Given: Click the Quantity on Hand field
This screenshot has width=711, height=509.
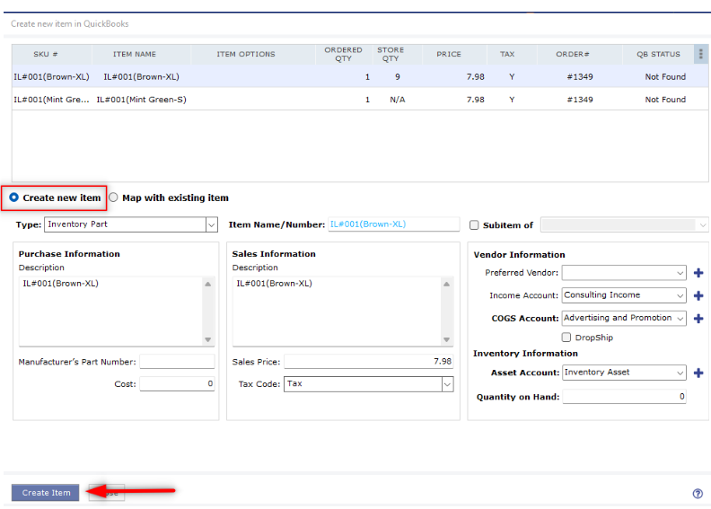Looking at the screenshot, I should click(625, 397).
